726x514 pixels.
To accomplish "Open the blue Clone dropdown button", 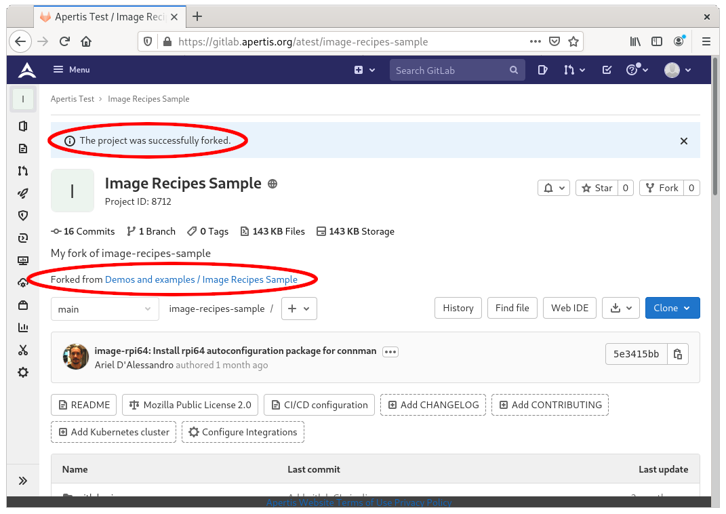I will click(672, 308).
